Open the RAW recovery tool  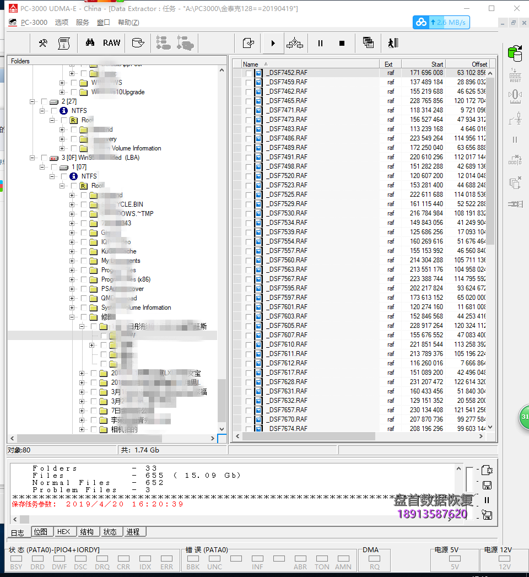(111, 43)
